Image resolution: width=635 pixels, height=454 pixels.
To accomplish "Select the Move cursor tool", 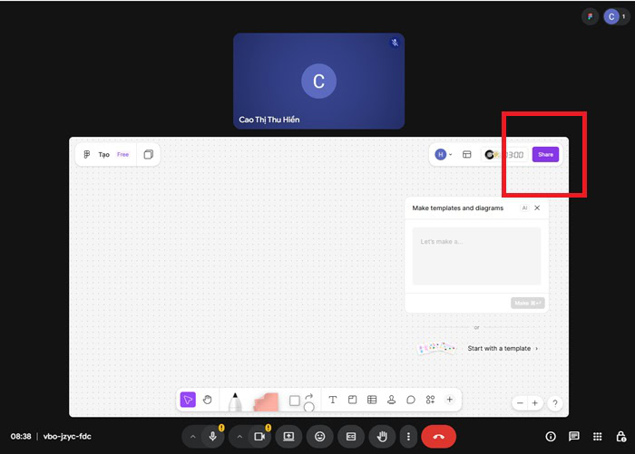I will (188, 400).
